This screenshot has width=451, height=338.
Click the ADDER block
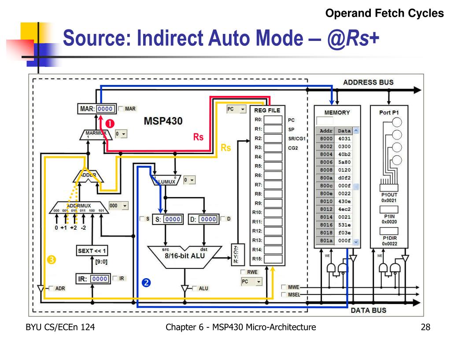[88, 176]
